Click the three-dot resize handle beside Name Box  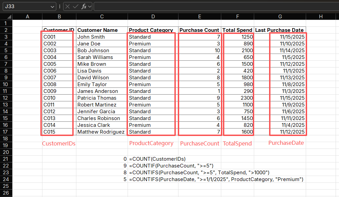[x=60, y=6]
